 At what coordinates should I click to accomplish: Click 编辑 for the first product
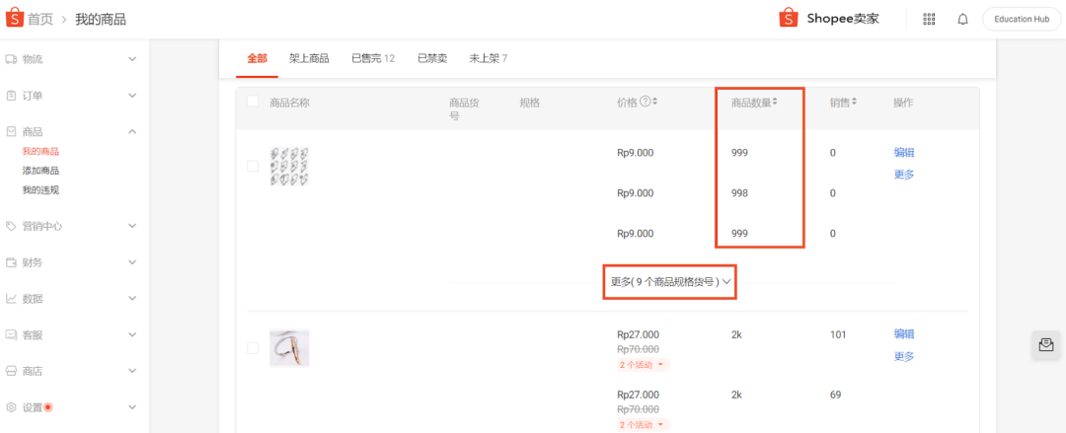coord(903,152)
